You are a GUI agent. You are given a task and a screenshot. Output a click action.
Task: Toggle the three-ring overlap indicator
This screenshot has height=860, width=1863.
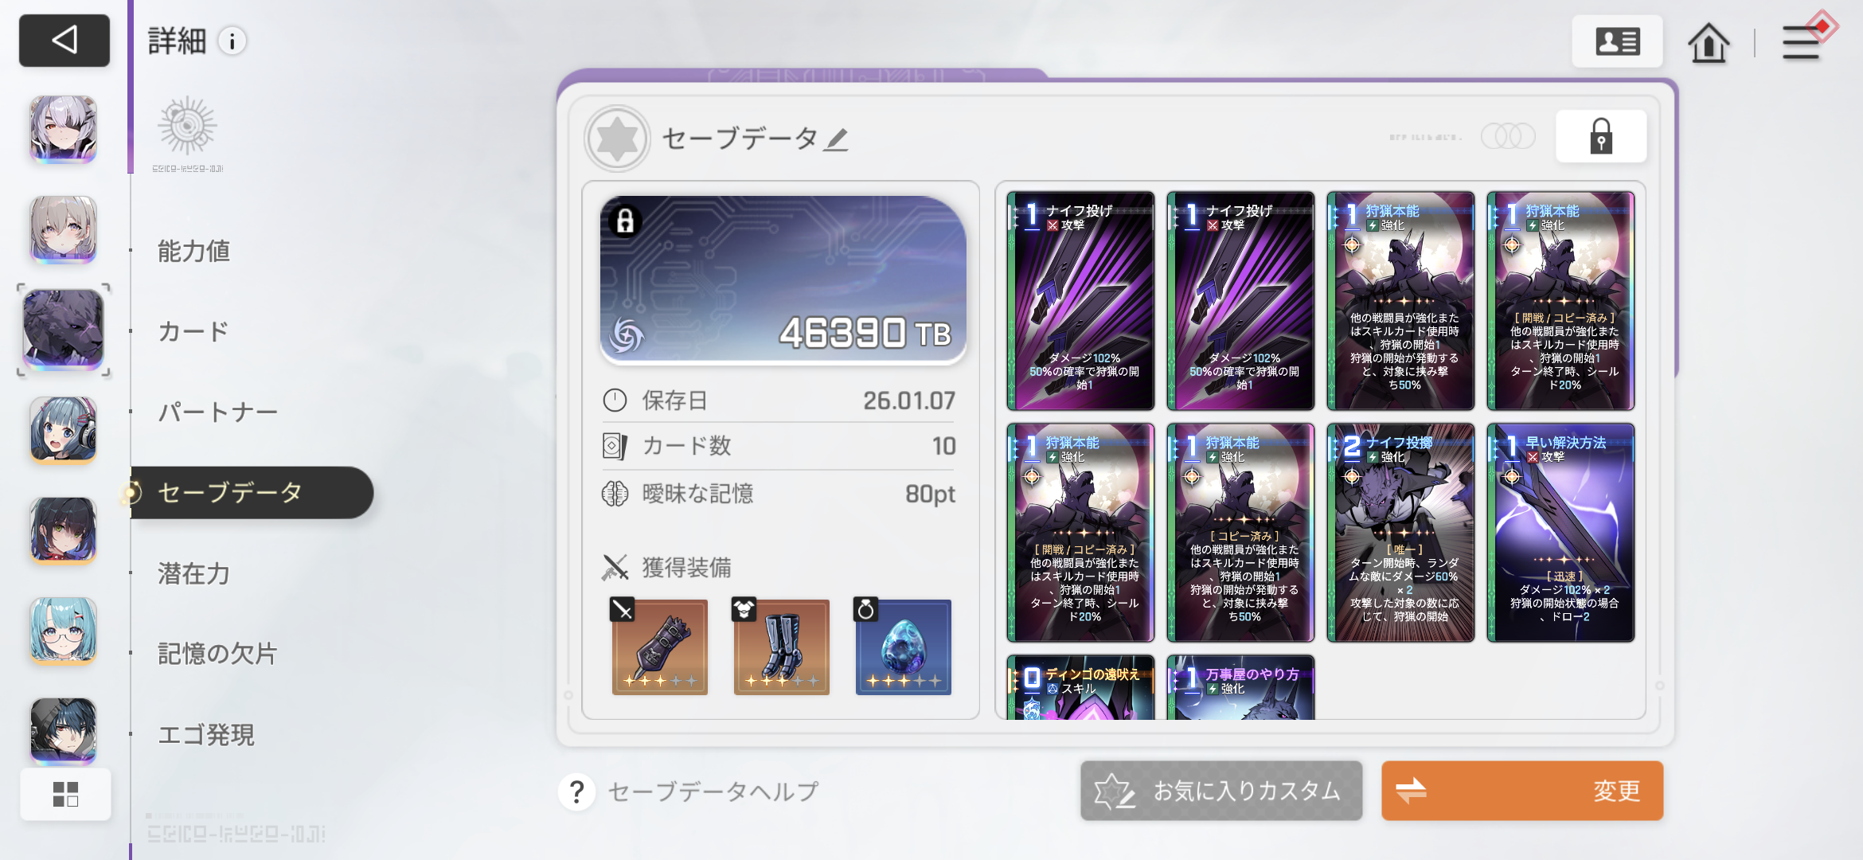point(1508,136)
